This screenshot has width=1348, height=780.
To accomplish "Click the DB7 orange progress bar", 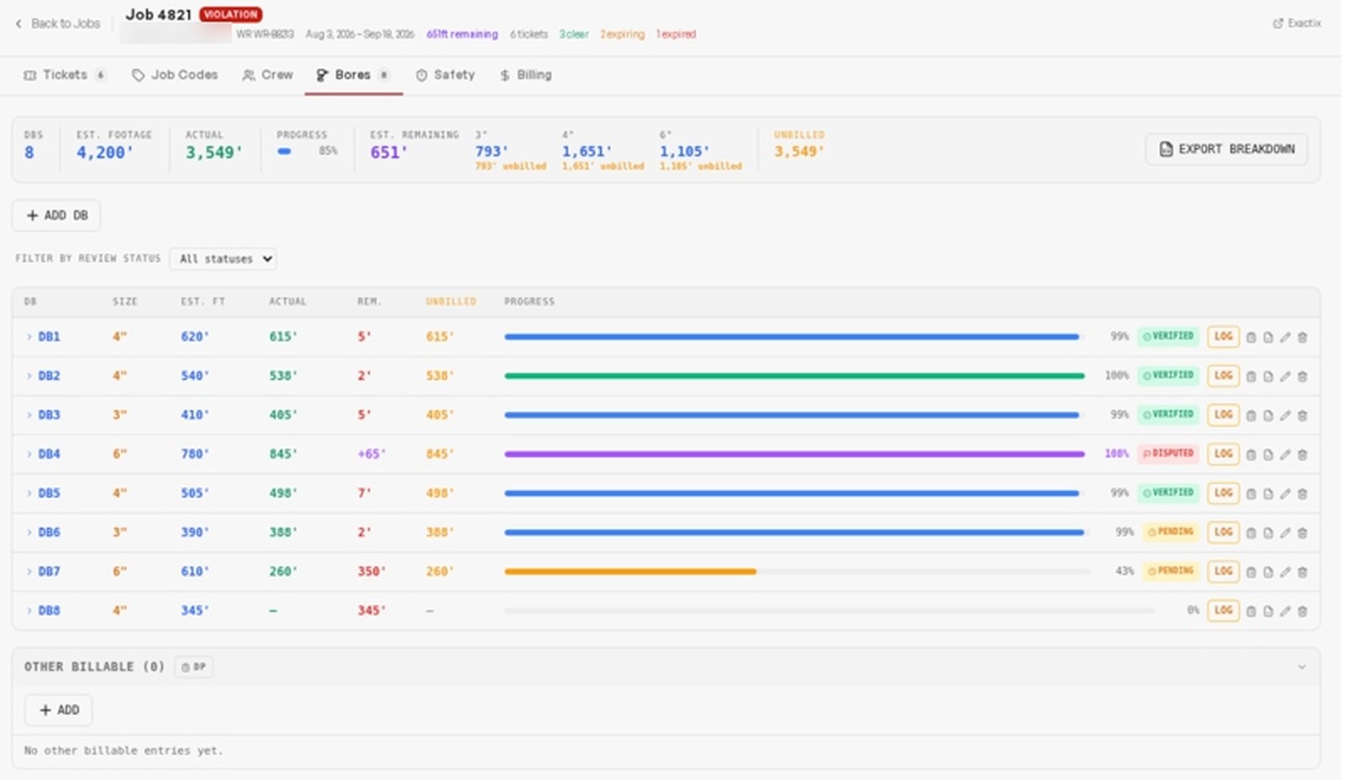I will [x=630, y=572].
